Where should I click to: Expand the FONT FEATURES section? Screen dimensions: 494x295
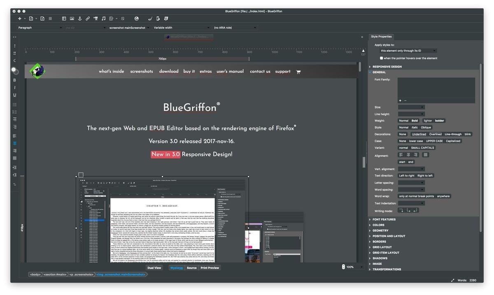click(x=384, y=219)
